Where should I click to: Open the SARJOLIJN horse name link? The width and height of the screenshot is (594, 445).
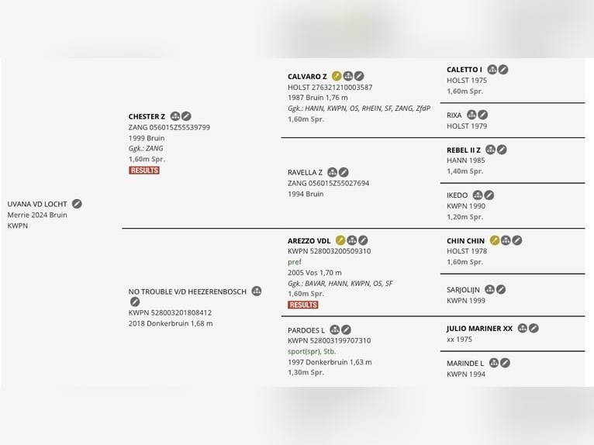click(x=463, y=290)
